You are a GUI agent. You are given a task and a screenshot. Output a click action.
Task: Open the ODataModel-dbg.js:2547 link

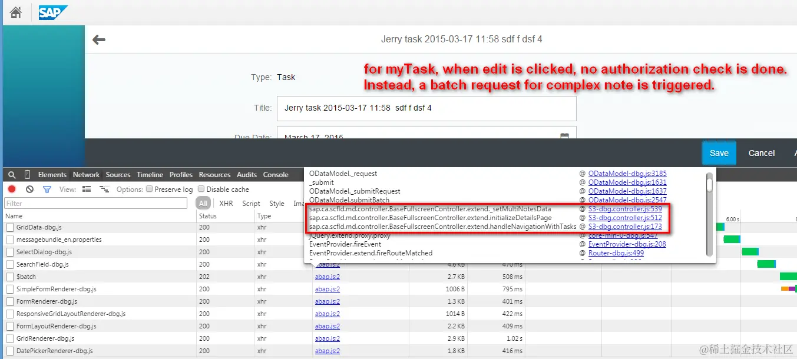coord(627,200)
